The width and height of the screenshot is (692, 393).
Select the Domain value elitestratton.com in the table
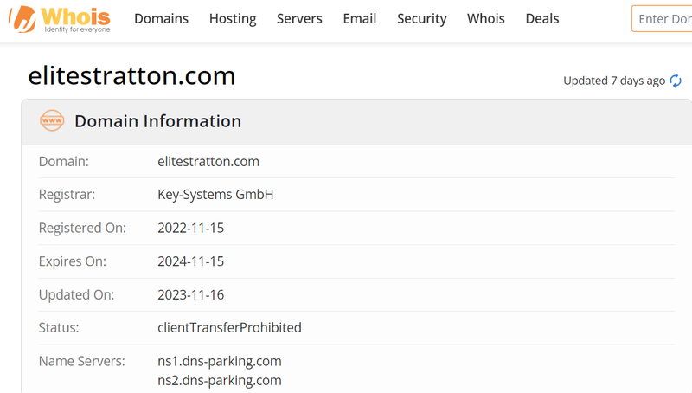[208, 161]
